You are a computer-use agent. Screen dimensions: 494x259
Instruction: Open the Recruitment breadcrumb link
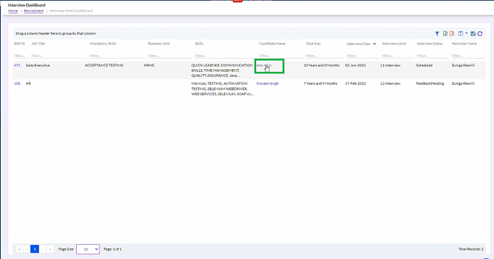(x=34, y=11)
